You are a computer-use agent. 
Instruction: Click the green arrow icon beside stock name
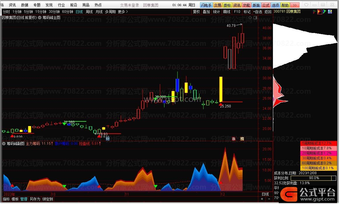point(325,12)
